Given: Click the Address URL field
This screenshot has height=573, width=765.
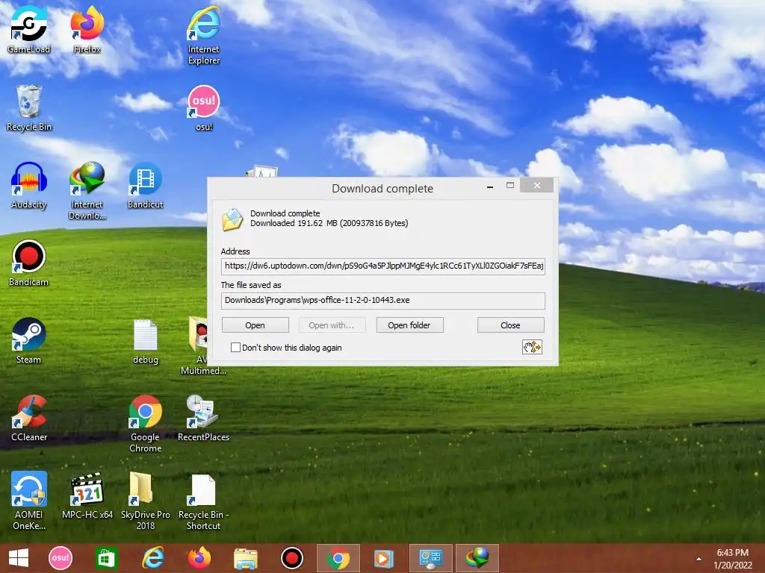Looking at the screenshot, I should (383, 266).
